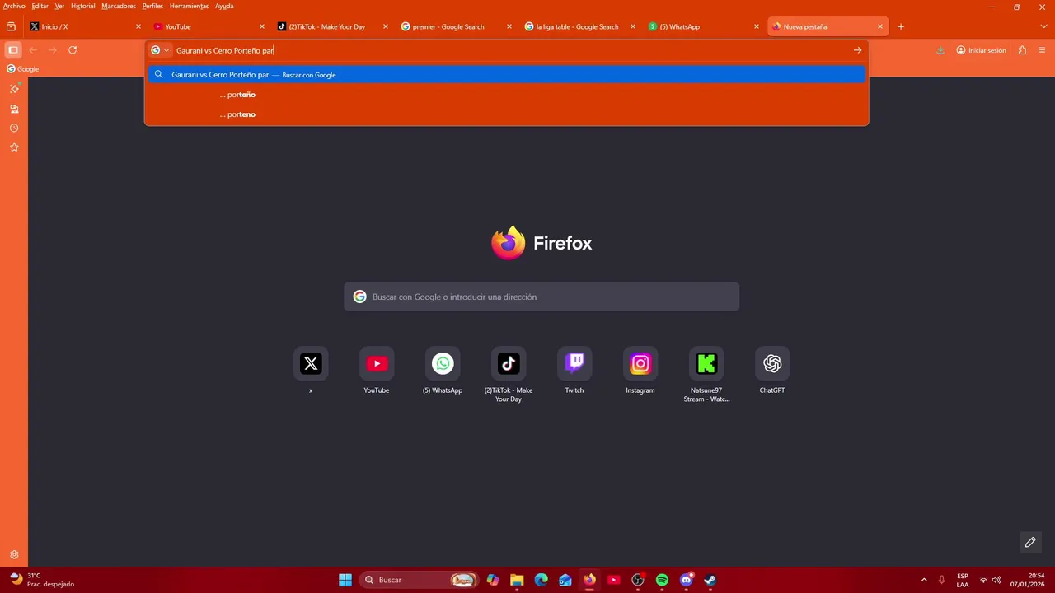
Task: Open Windows Start menu
Action: 345,580
